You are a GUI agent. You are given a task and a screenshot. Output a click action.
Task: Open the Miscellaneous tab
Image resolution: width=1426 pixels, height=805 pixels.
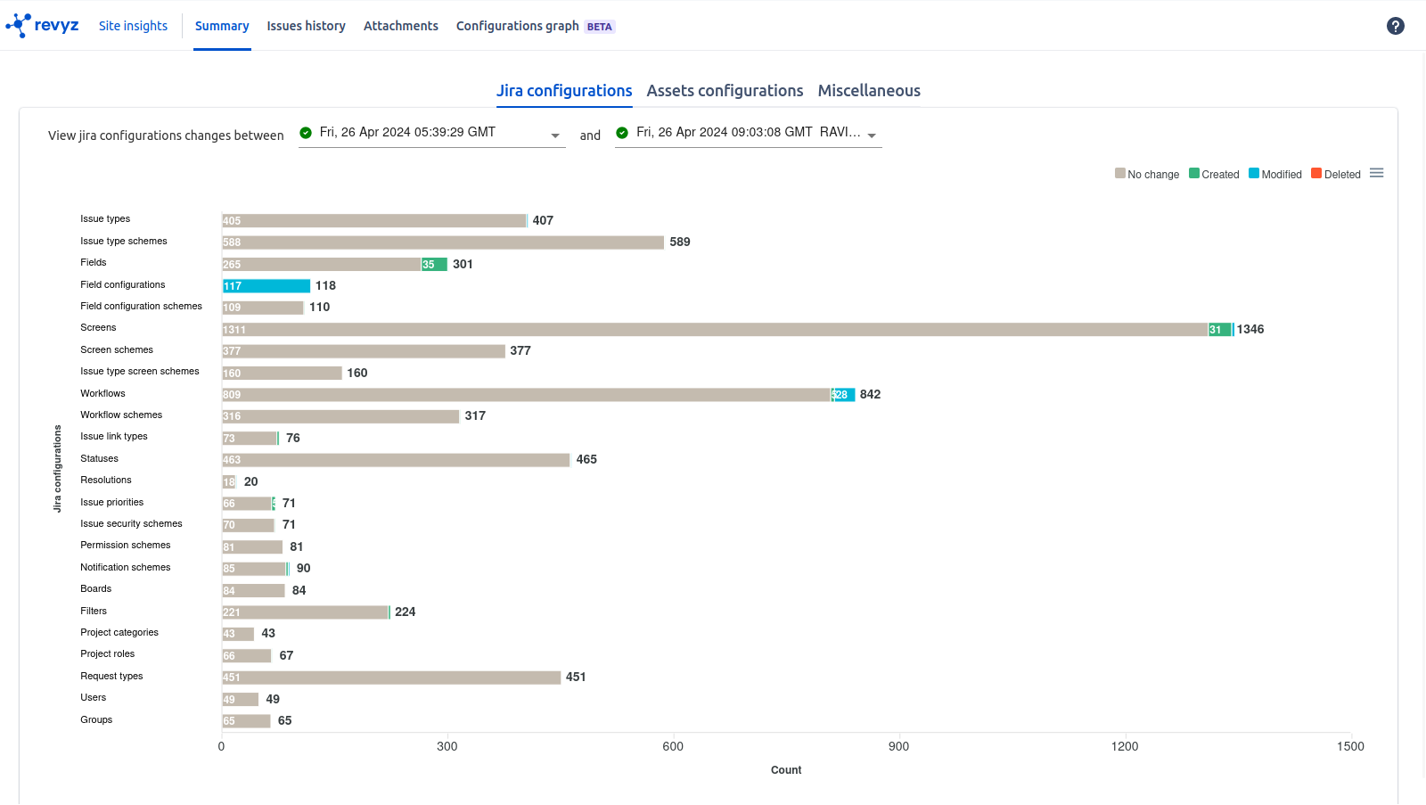(869, 91)
